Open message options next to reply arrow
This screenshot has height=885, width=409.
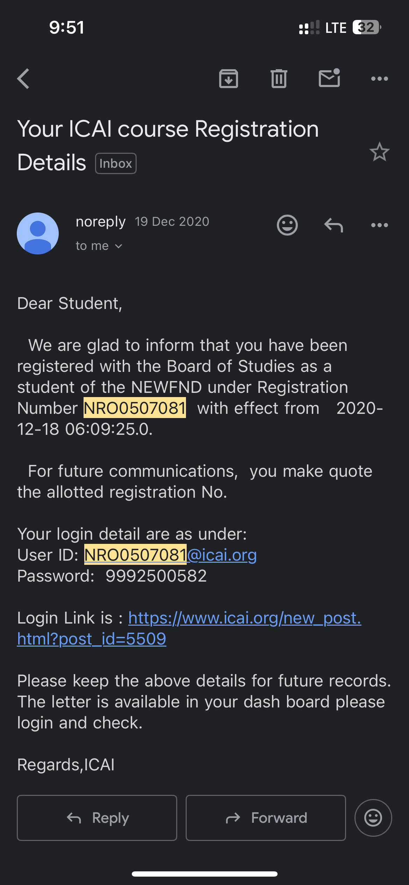pos(379,225)
